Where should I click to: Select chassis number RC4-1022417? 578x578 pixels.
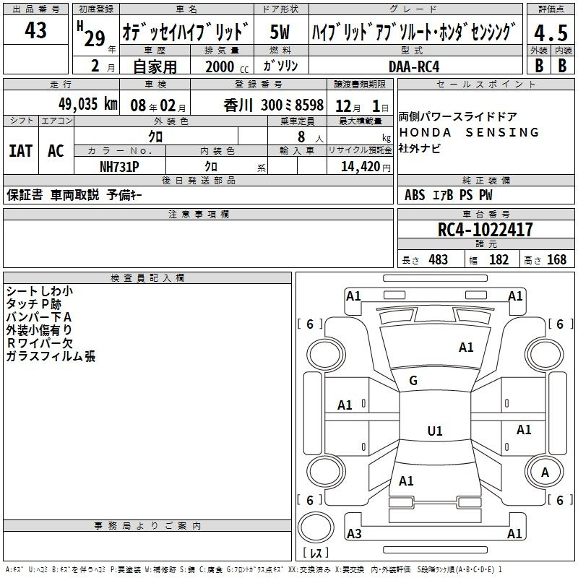486,230
